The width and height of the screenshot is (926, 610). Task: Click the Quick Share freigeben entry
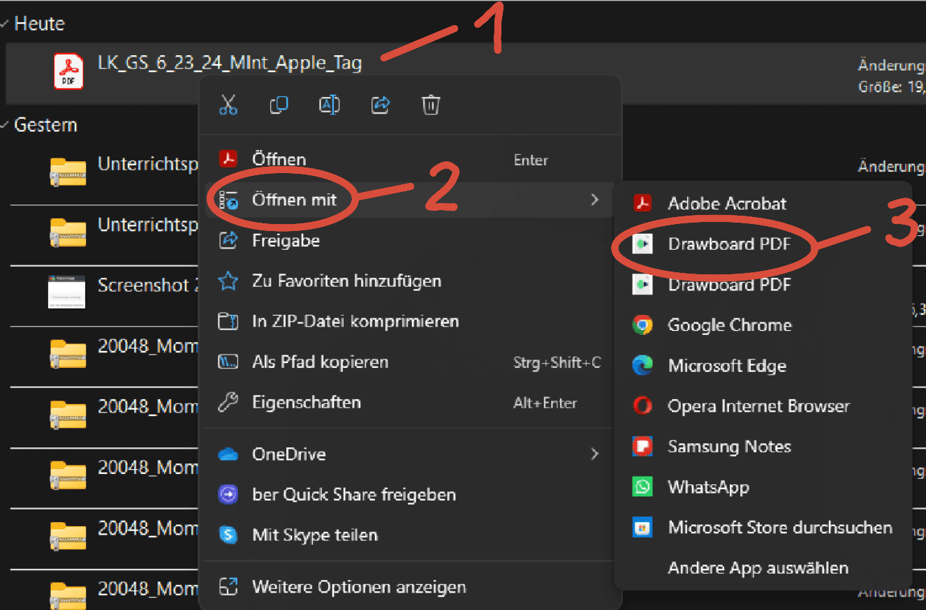pos(410,495)
